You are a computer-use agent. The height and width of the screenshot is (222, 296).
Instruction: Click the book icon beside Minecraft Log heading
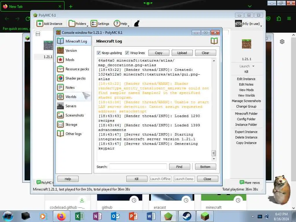coord(214,41)
